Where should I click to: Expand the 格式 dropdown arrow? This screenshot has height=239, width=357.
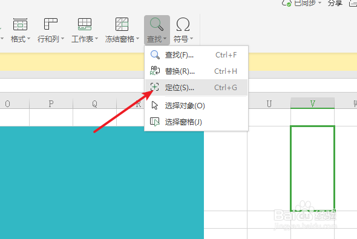point(28,39)
